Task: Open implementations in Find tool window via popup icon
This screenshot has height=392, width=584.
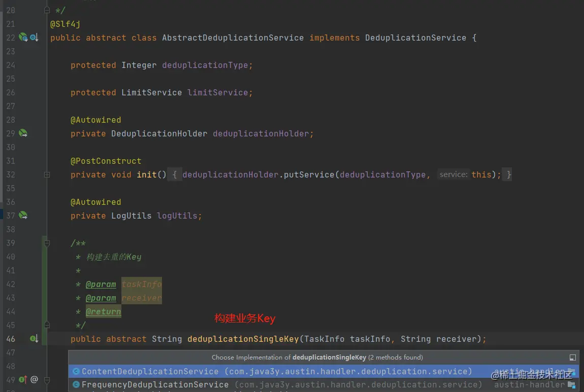Action: pyautogui.click(x=572, y=357)
